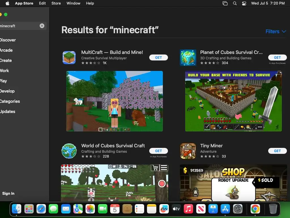
Task: Clear the minecraft search field
Action: coord(42,26)
